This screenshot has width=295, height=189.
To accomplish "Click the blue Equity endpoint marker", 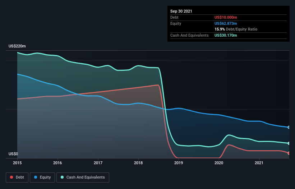I will click(289, 127).
